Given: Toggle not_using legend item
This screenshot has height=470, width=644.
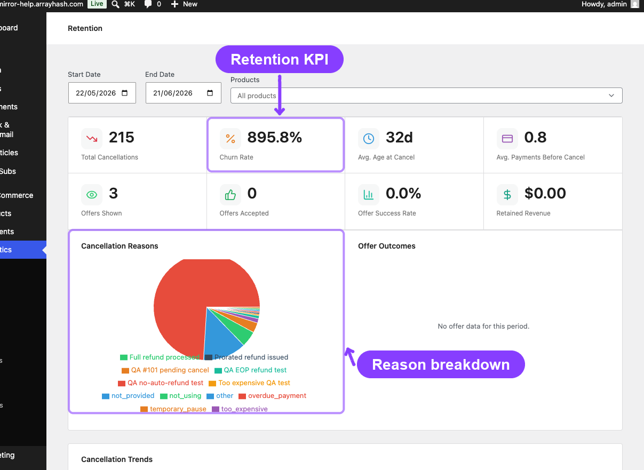Looking at the screenshot, I should coord(181,396).
